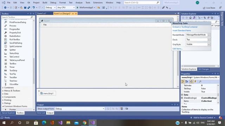The width and height of the screenshot is (225, 126).
Task: Click the menuStrip1 component tray icon
Action: [x=41, y=93]
